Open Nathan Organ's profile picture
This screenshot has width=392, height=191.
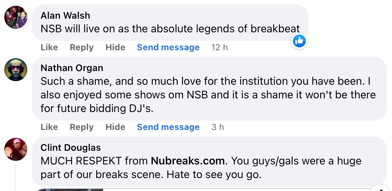[16, 70]
